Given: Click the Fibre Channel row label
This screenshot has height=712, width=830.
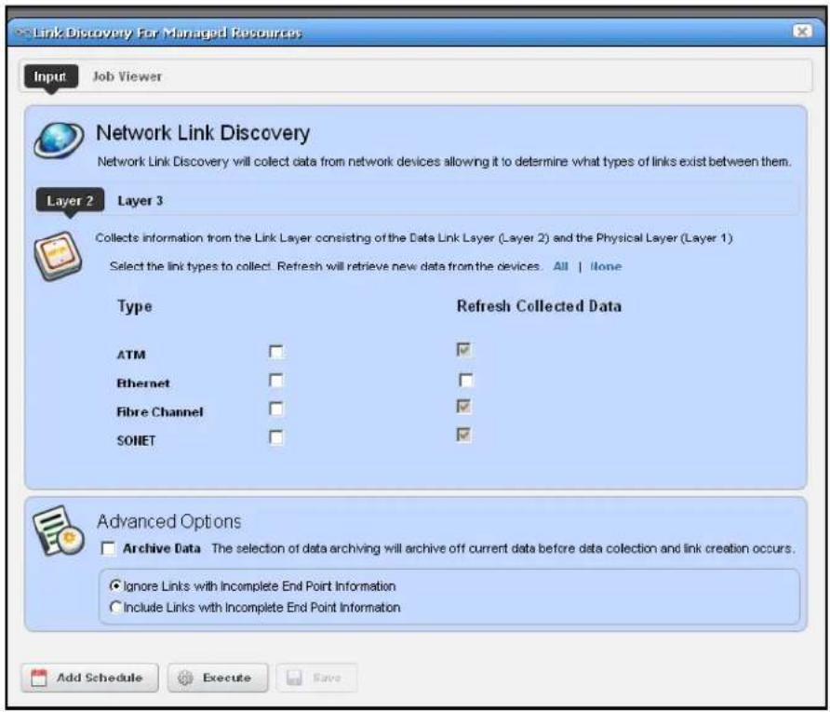Looking at the screenshot, I should tap(159, 412).
